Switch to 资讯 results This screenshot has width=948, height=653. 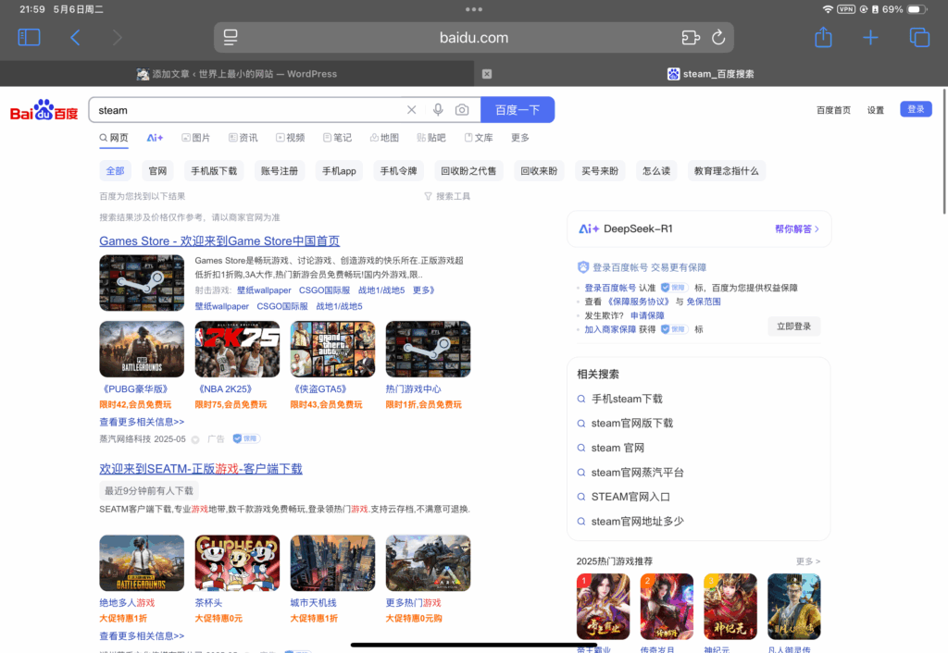tap(243, 138)
